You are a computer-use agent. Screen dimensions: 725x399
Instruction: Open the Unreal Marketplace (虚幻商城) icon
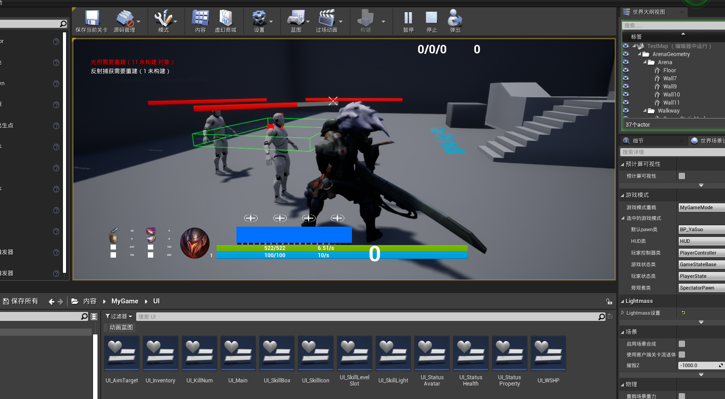[225, 18]
